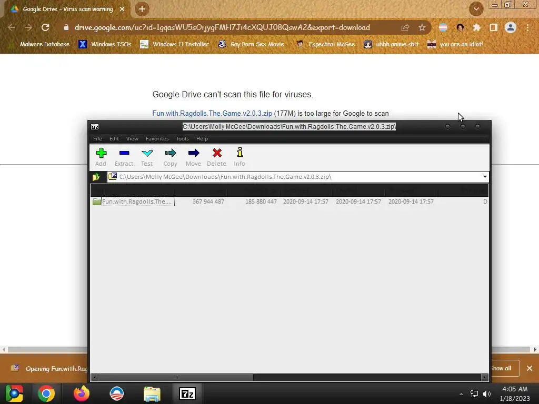
Task: Click Show all downloads button
Action: (x=505, y=368)
